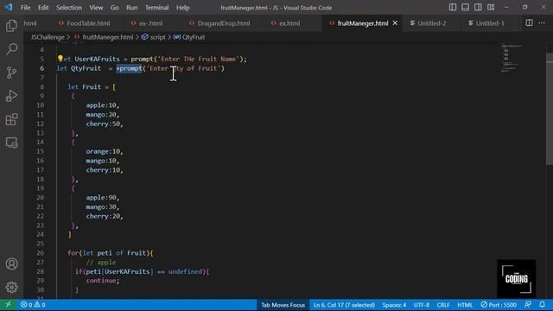The height and width of the screenshot is (311, 553).
Task: Open the Source Control view
Action: click(11, 73)
